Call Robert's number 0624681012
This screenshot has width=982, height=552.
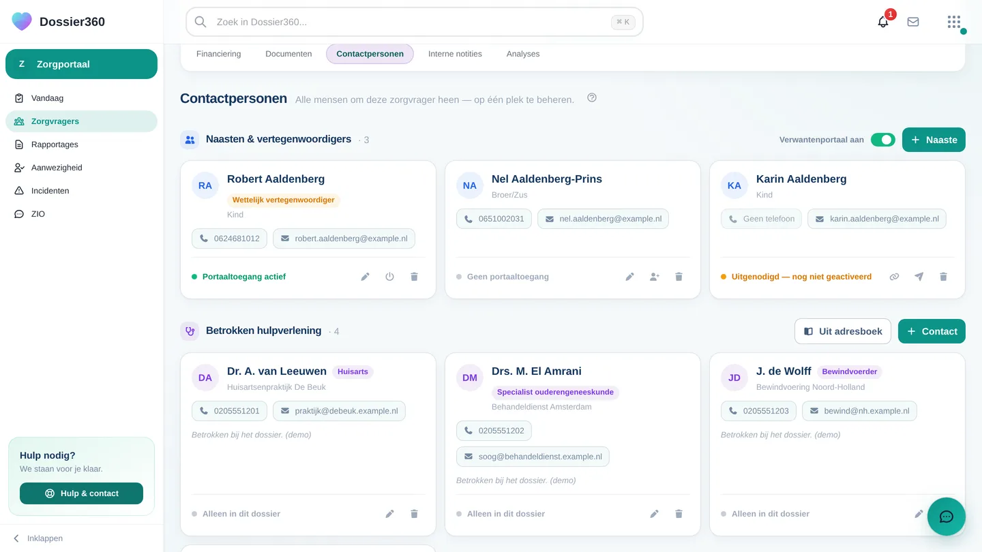click(x=229, y=239)
